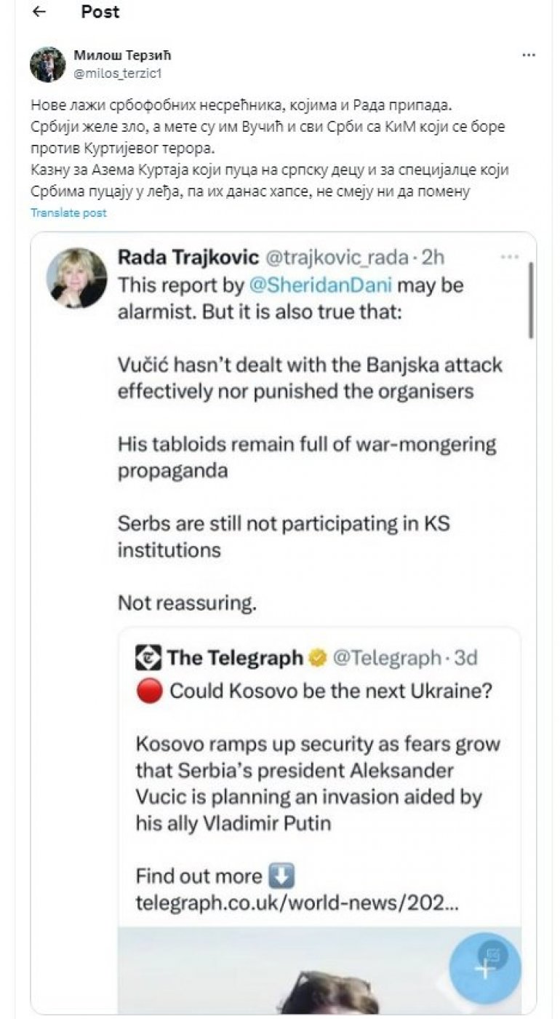
Task: Click the Милош Терзић display name
Action: 122,55
